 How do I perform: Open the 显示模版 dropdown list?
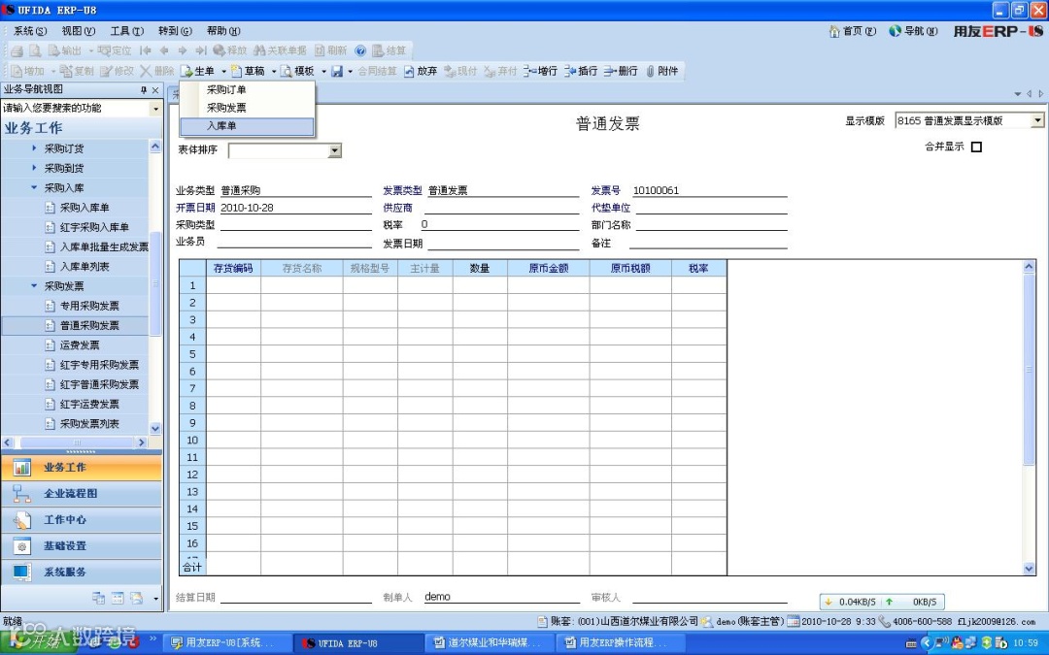1037,120
